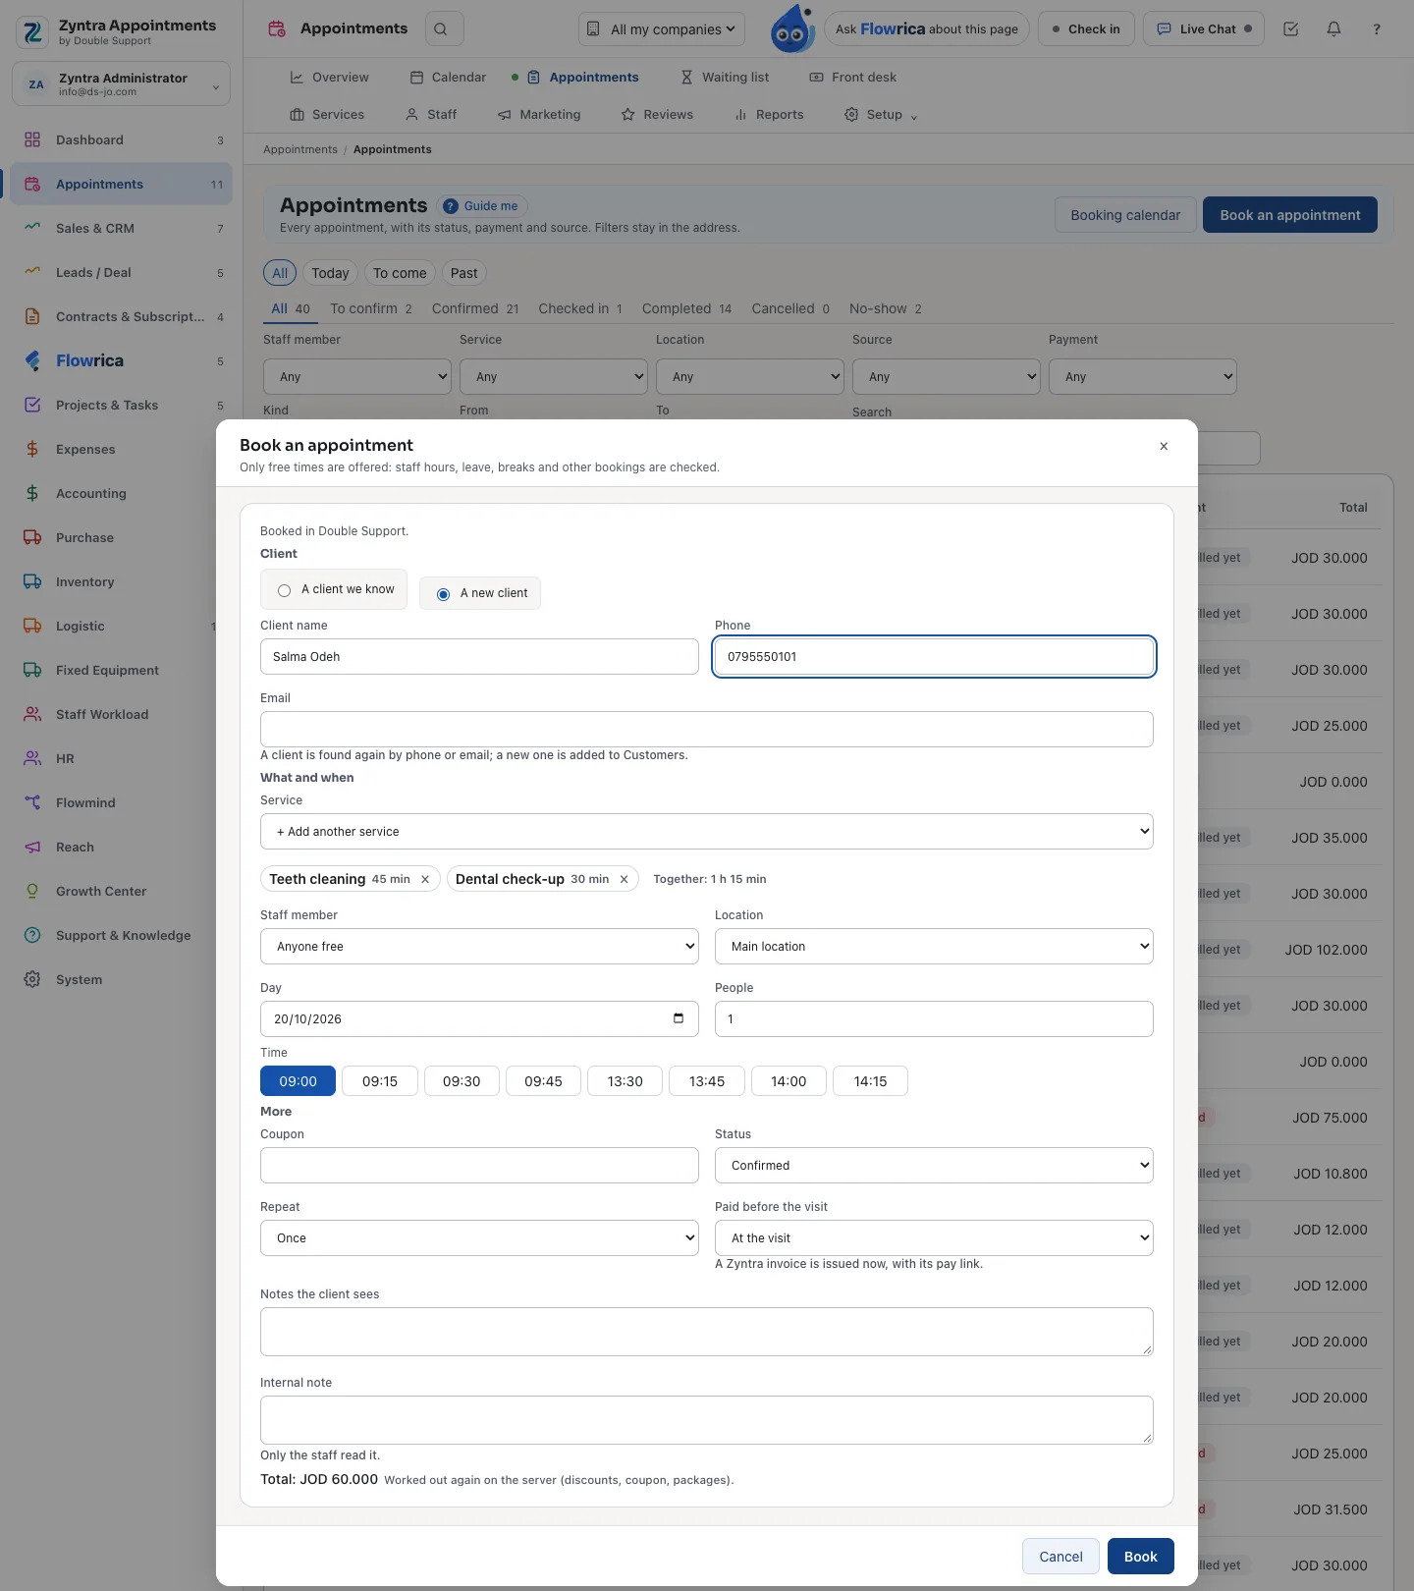Open the Day calendar picker icon

coord(679,1018)
